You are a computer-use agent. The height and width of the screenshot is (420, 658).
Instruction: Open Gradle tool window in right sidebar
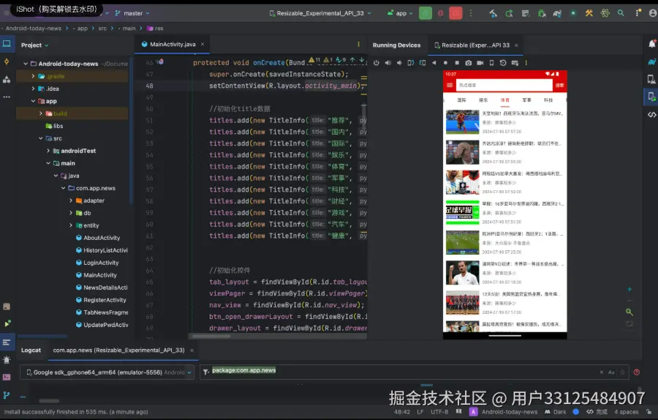[651, 61]
